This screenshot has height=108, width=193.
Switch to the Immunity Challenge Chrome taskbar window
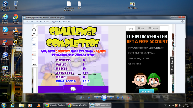pos(55,105)
